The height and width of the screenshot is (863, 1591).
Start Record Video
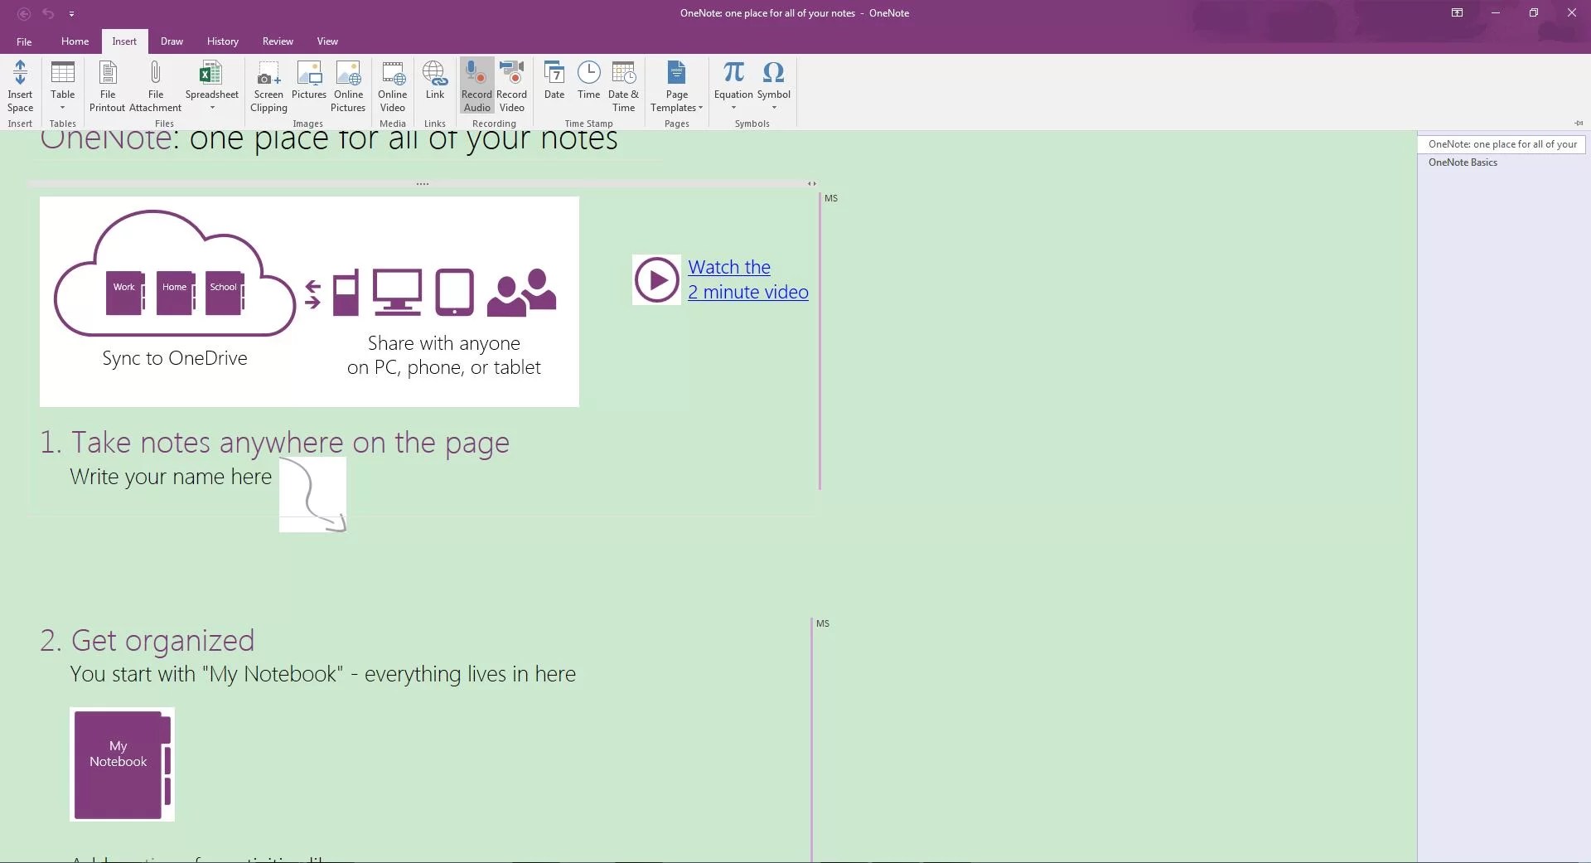point(510,85)
